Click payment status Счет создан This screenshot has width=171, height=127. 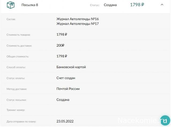(x=66, y=78)
